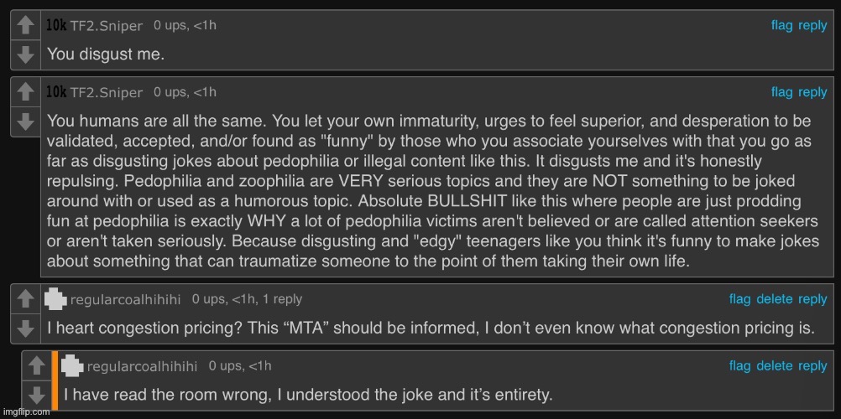
Task: Upvote the long TF2.Sniper comment
Action: click(x=25, y=92)
